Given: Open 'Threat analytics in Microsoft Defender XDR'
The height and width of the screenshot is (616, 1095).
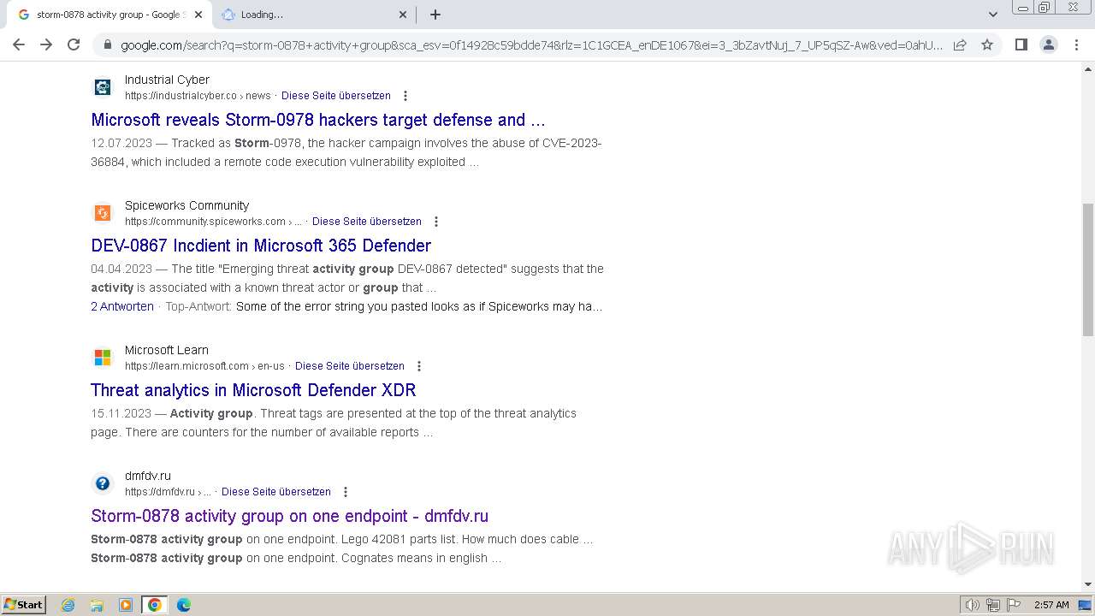Looking at the screenshot, I should [253, 390].
